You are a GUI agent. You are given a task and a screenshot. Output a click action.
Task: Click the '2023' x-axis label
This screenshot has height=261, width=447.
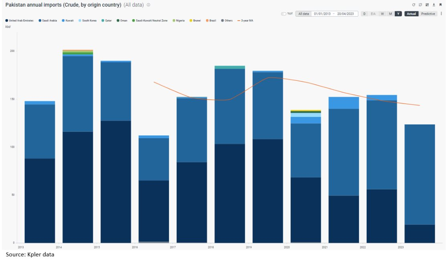click(x=400, y=247)
